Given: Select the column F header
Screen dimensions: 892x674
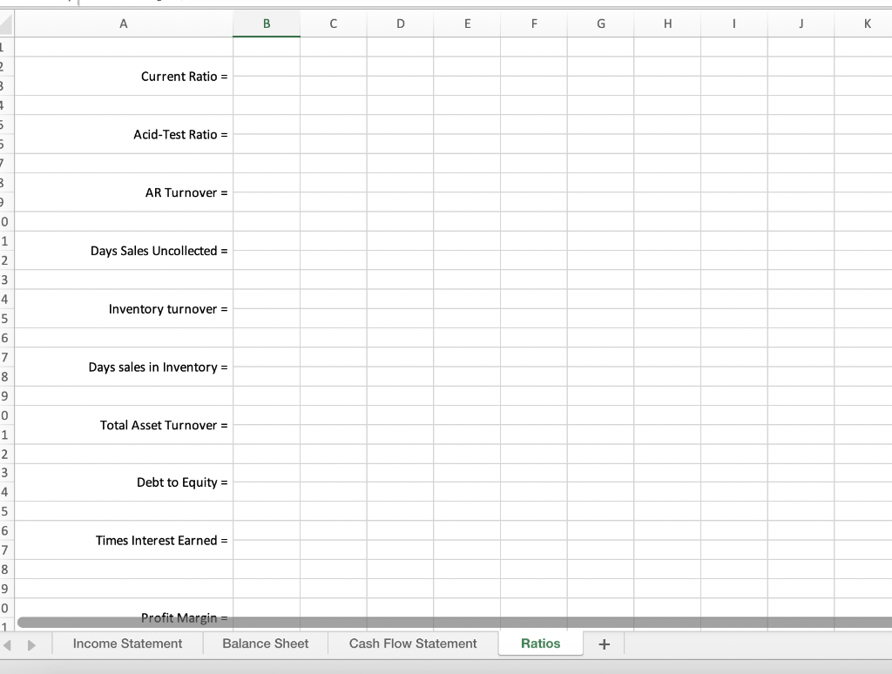Looking at the screenshot, I should [534, 24].
